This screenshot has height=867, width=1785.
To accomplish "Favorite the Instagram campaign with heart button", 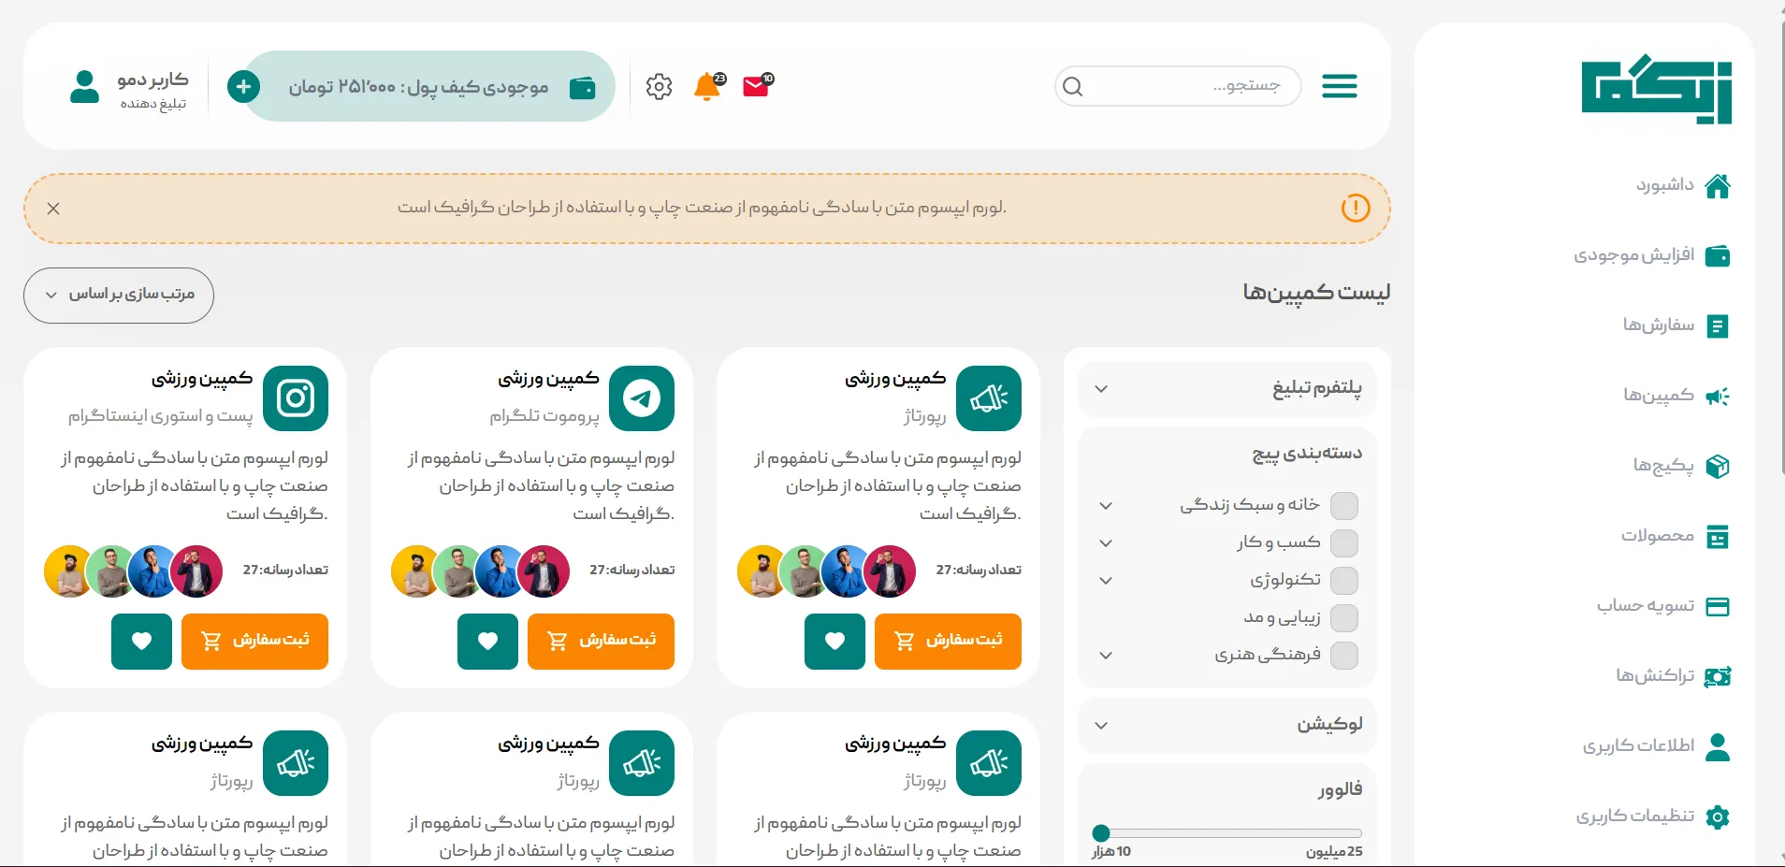I will [141, 642].
